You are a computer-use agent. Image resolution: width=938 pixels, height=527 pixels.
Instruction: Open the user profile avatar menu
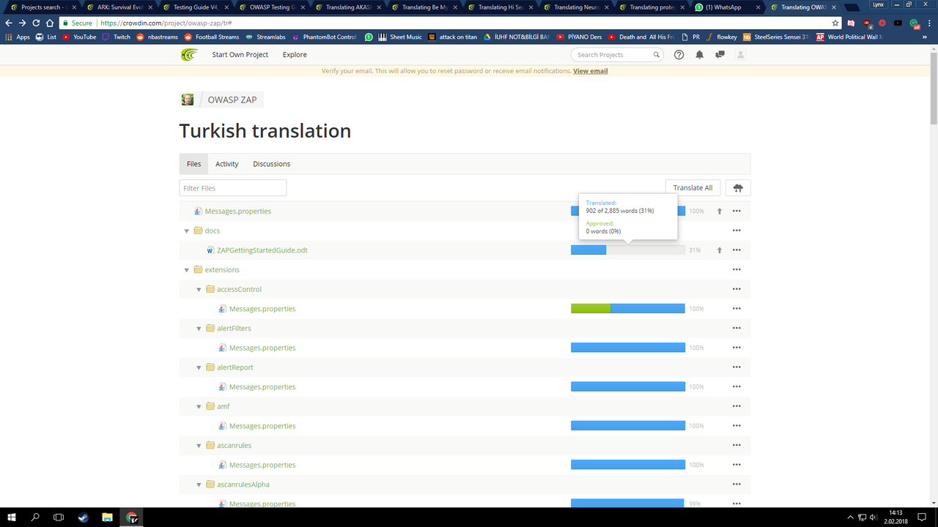(x=741, y=55)
